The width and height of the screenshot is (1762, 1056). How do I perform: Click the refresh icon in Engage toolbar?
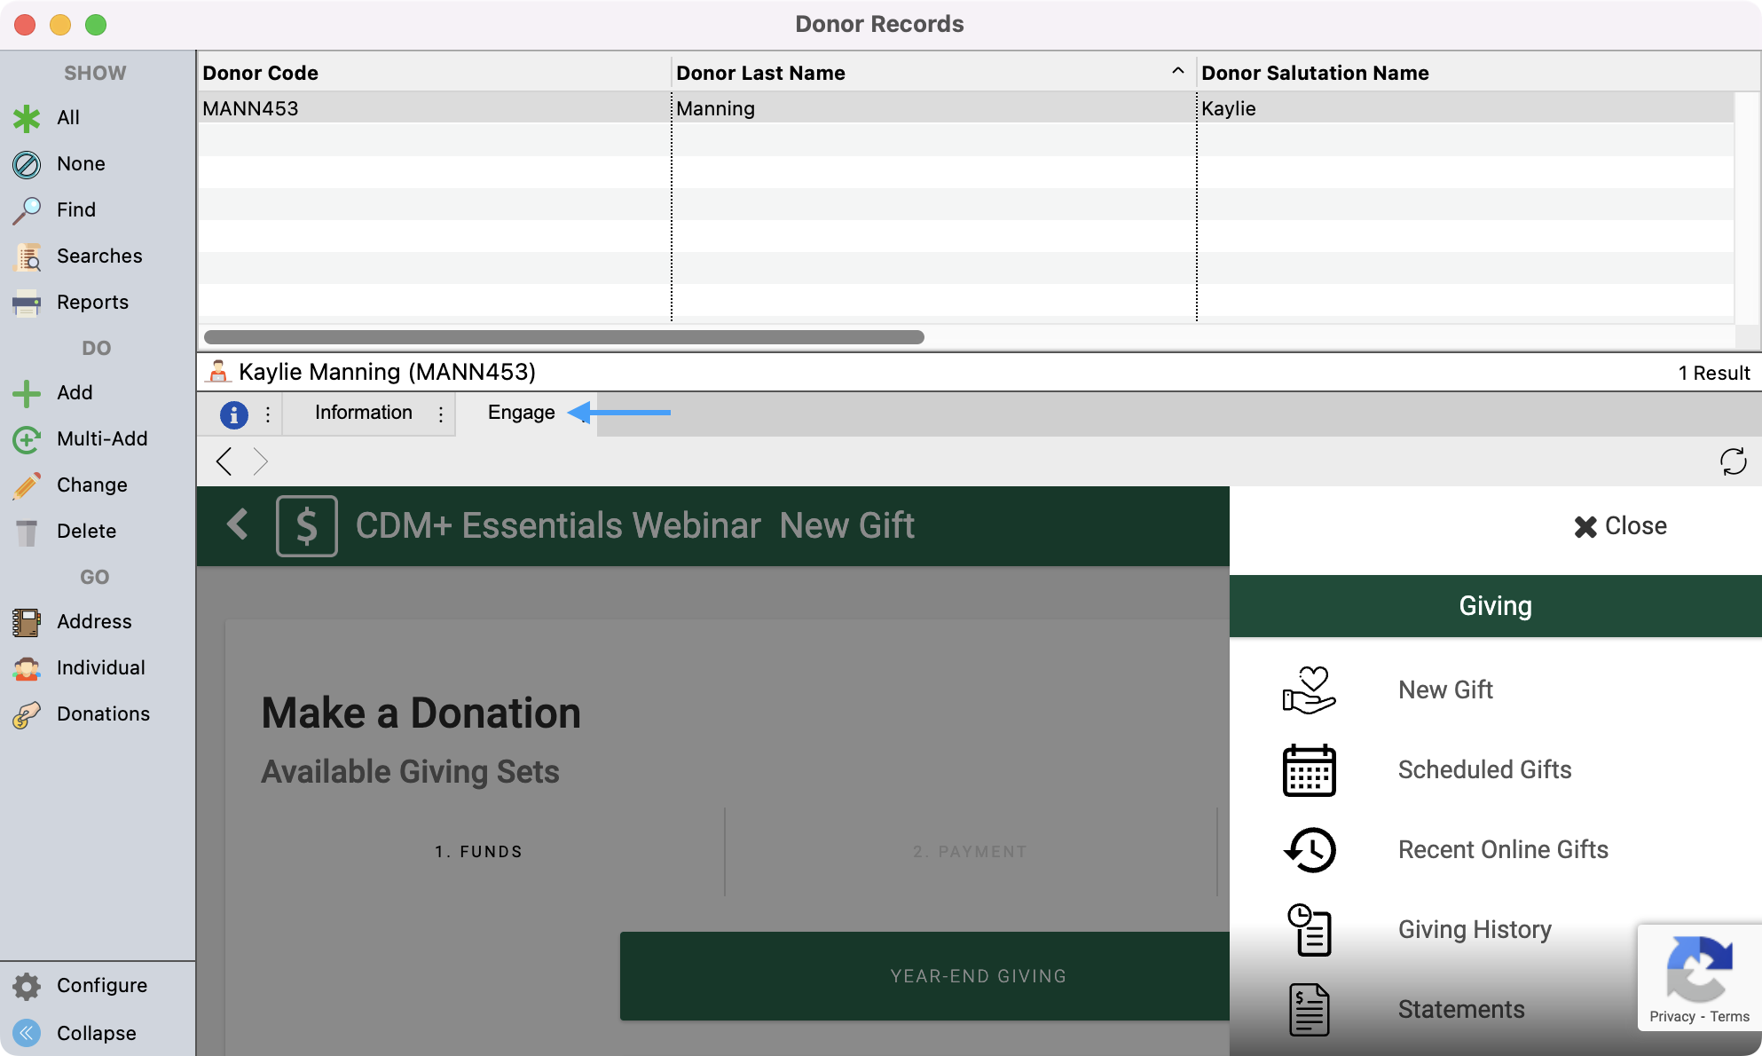click(x=1733, y=461)
